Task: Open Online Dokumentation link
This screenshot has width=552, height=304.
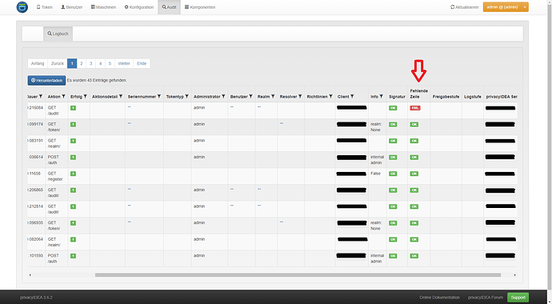Action: [439, 298]
